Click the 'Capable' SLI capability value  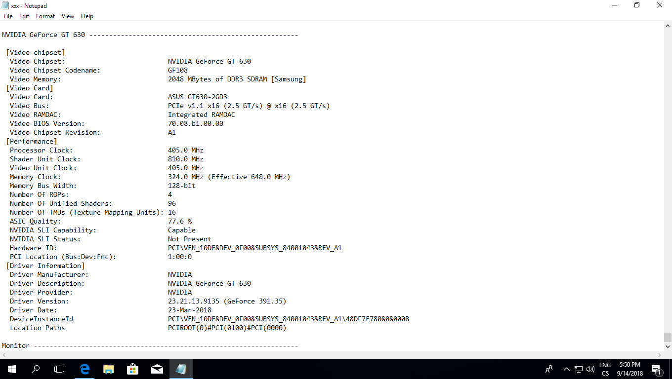pos(182,230)
